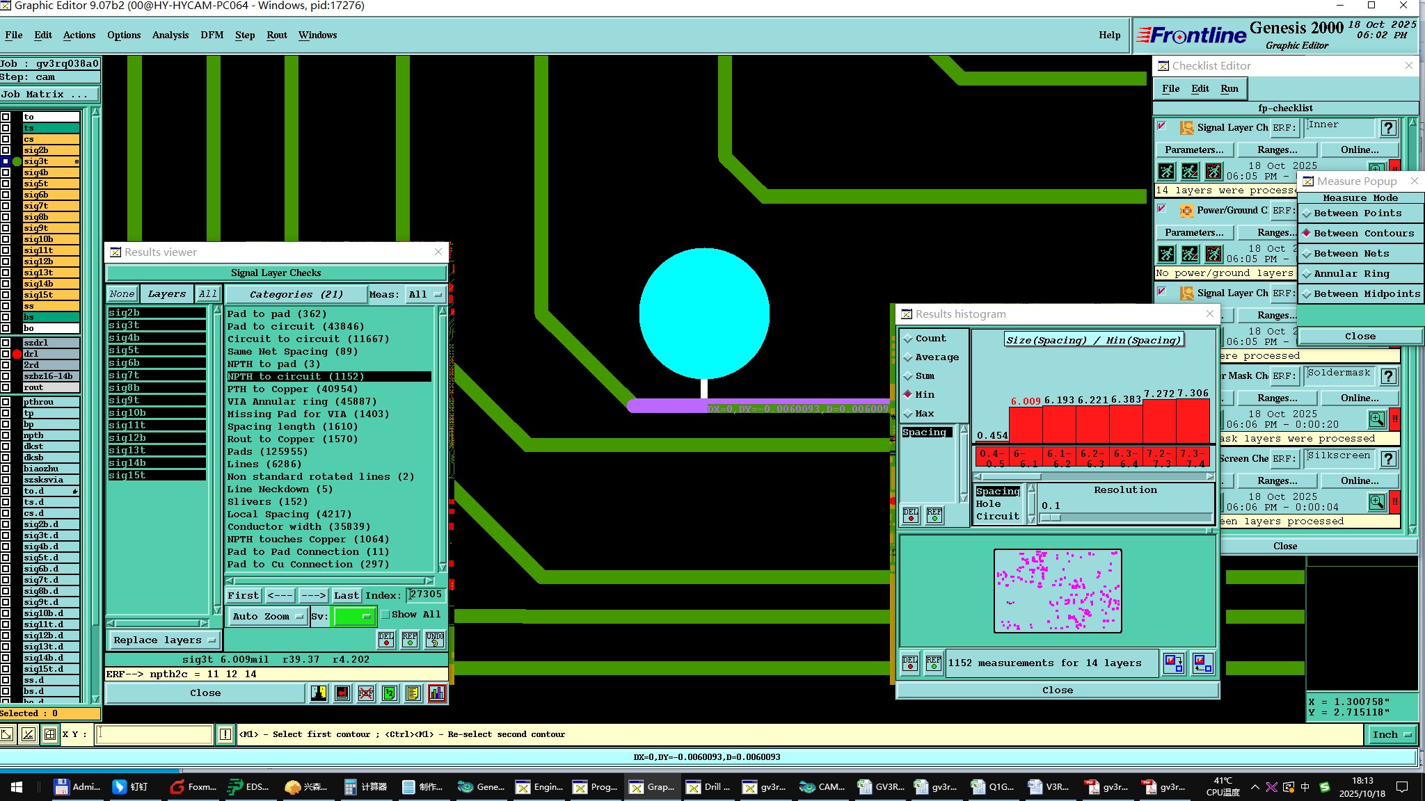Click the crossed-out REF icon

[x=366, y=693]
